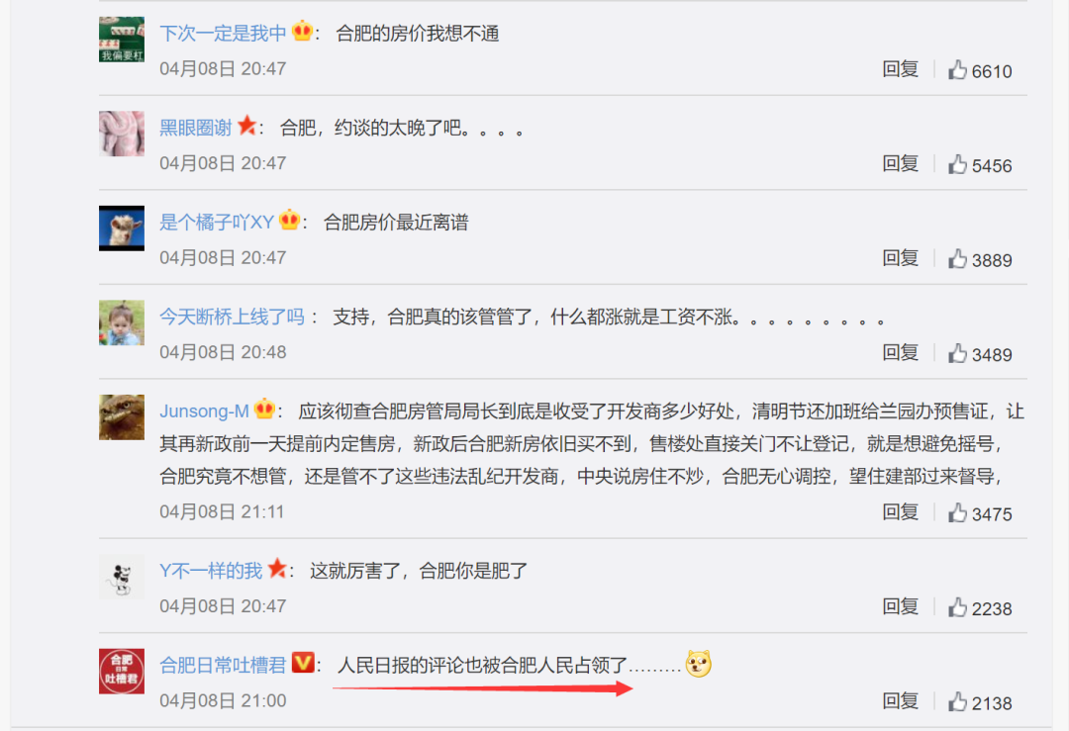This screenshot has height=731, width=1069.
Task: Reply to Junsong-M's long comment
Action: 900,511
